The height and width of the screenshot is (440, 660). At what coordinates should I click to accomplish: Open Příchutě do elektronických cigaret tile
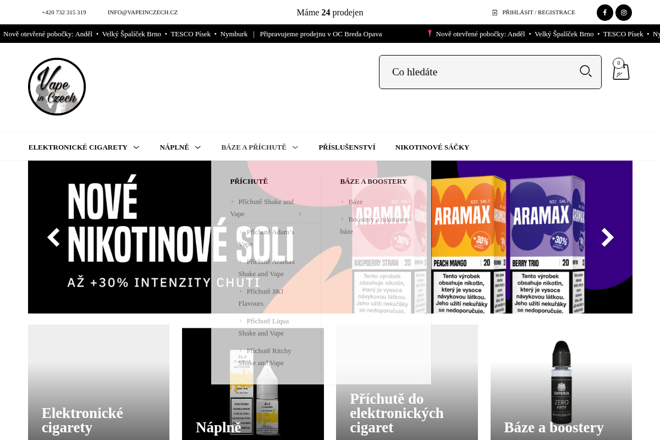tap(407, 382)
